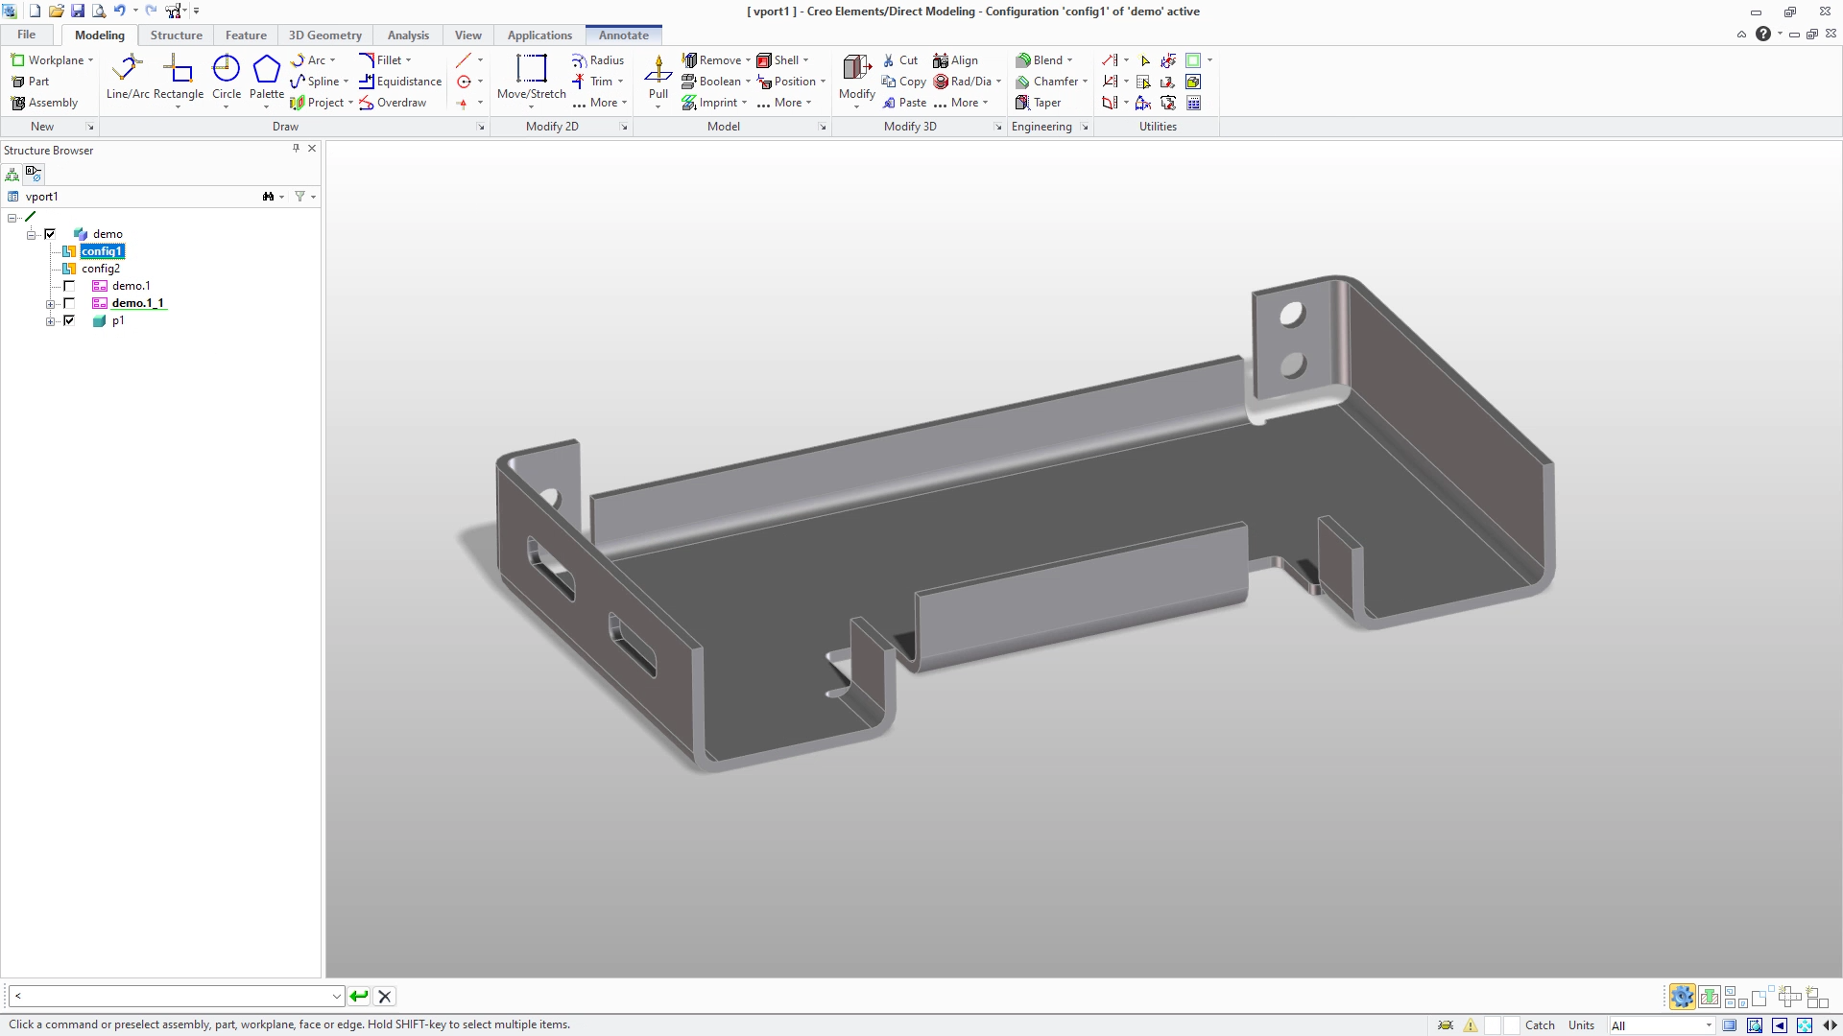1843x1036 pixels.
Task: Pin the Structure Browser panel
Action: (x=296, y=149)
